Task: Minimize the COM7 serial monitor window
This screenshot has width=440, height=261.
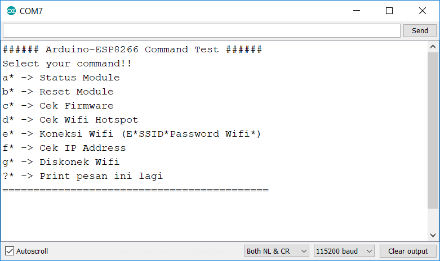Action: [x=357, y=11]
